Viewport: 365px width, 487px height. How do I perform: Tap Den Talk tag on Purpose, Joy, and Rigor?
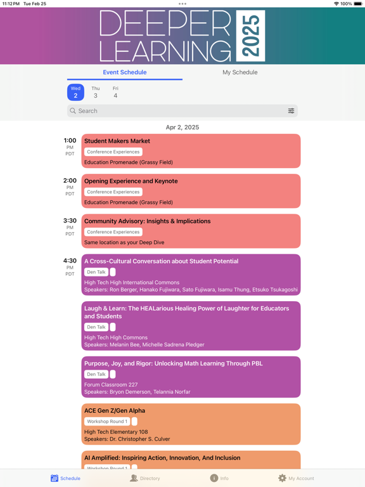click(96, 374)
